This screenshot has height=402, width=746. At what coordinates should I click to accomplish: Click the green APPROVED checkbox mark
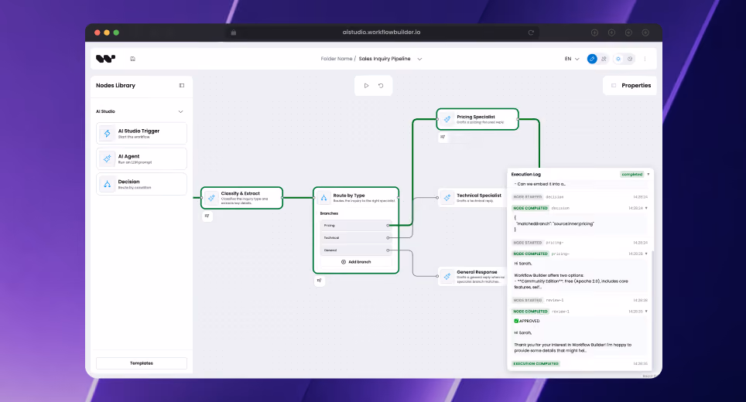516,322
